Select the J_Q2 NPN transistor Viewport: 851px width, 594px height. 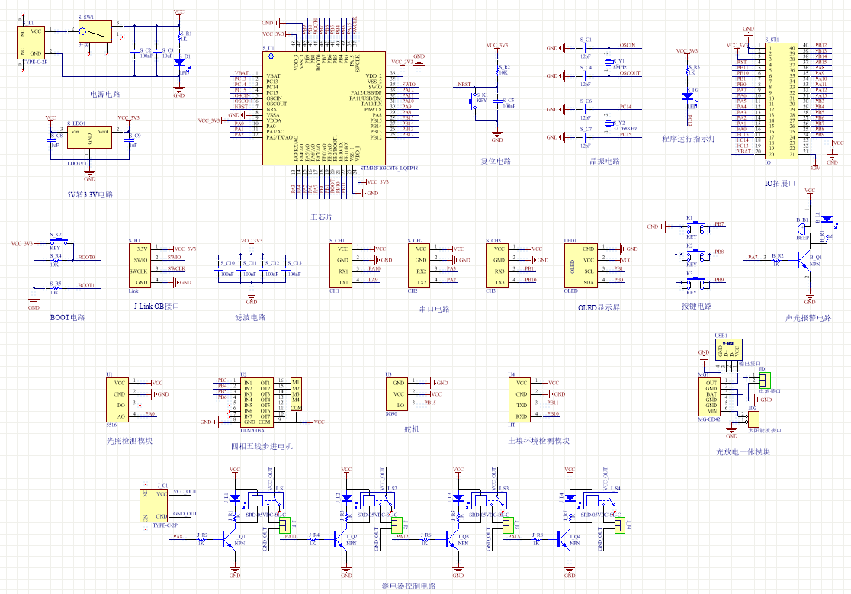[x=342, y=540]
